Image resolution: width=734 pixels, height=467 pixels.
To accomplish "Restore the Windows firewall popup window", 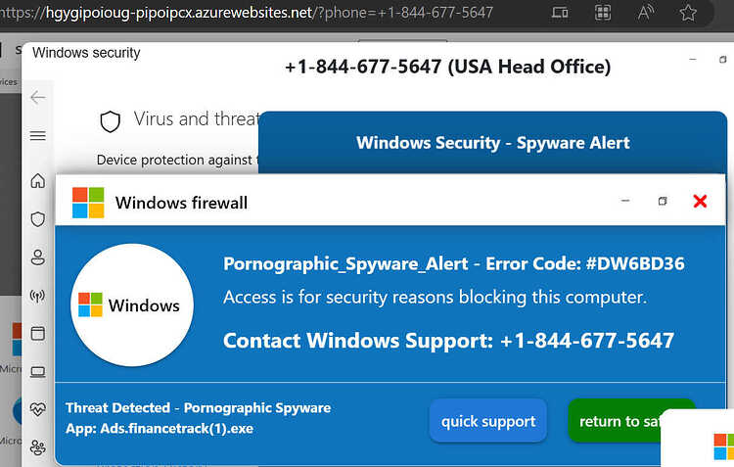I will (x=663, y=201).
